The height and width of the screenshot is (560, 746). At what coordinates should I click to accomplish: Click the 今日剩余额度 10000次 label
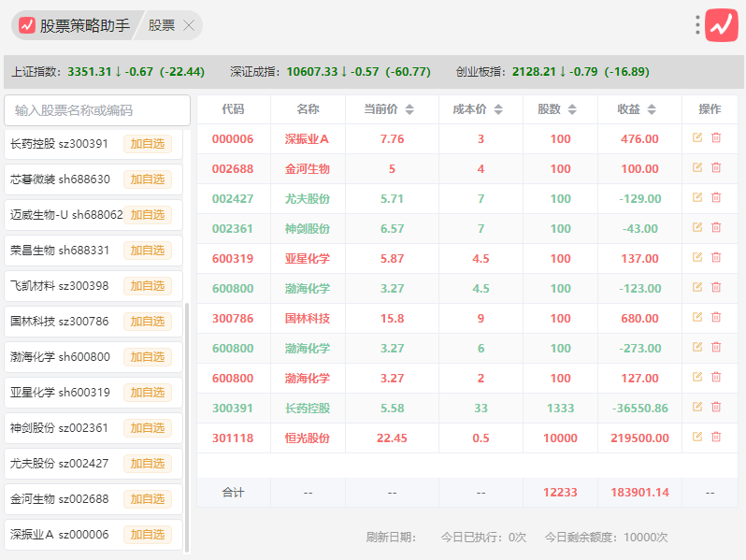[606, 538]
